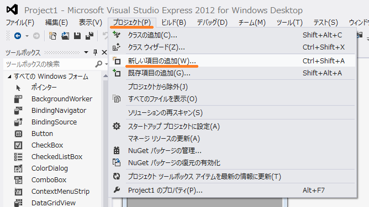The width and height of the screenshot is (369, 207).
Task: Close the Toolbox panel
Action: (104, 52)
